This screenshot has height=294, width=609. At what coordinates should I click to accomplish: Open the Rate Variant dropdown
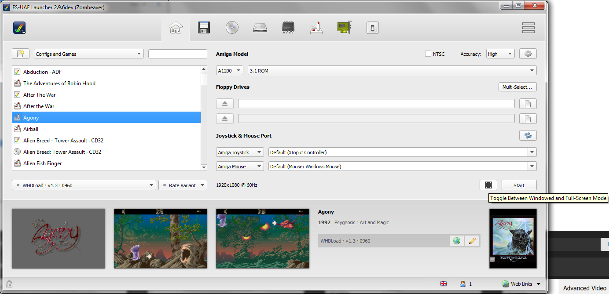[183, 185]
